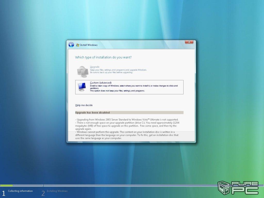This screenshot has height=198, width=264.
Task: Click the disabled Upgrade option title
Action: pos(95,67)
